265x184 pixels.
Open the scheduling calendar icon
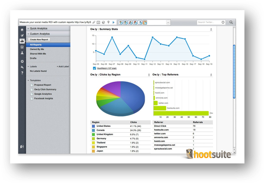[x=98, y=22]
